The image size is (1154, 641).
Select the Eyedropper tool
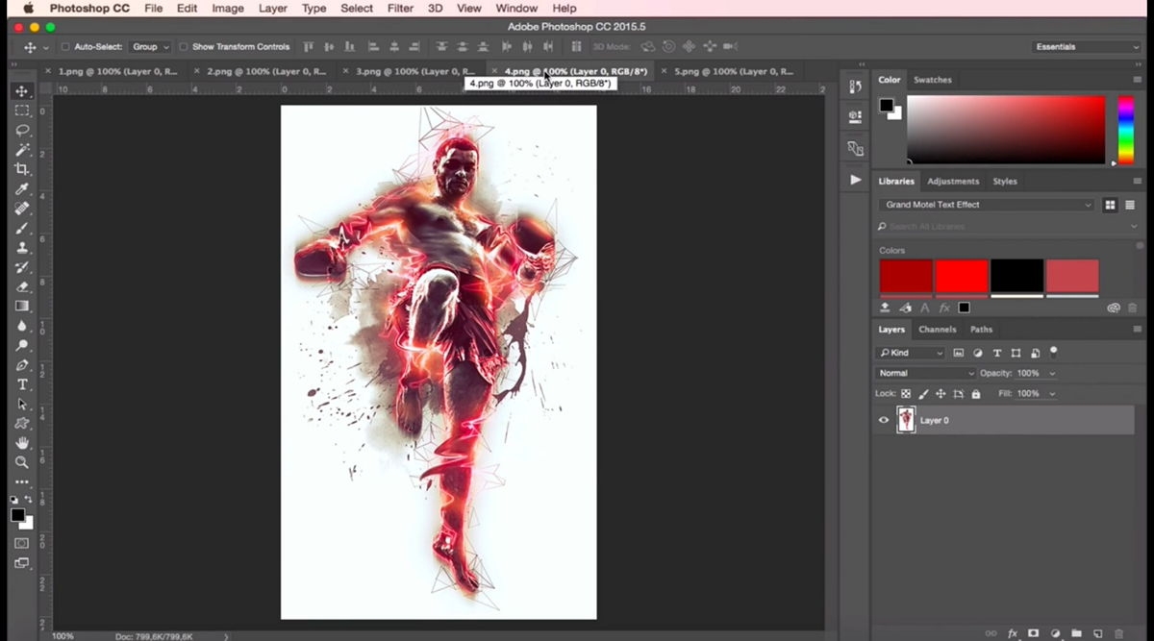21,188
